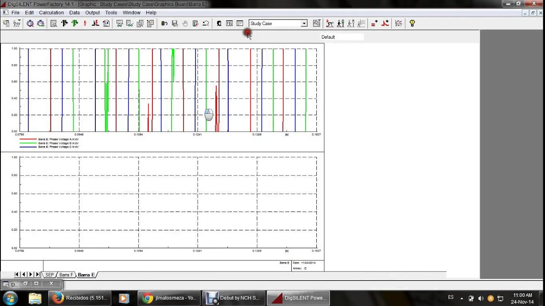This screenshot has width=545, height=306.
Task: Click the volume speaker tray icon
Action: click(x=481, y=298)
